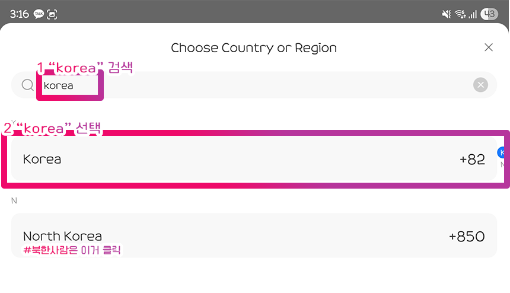Tap the screen capture status icon
Viewport: 510px width, 293px height.
pos(53,14)
